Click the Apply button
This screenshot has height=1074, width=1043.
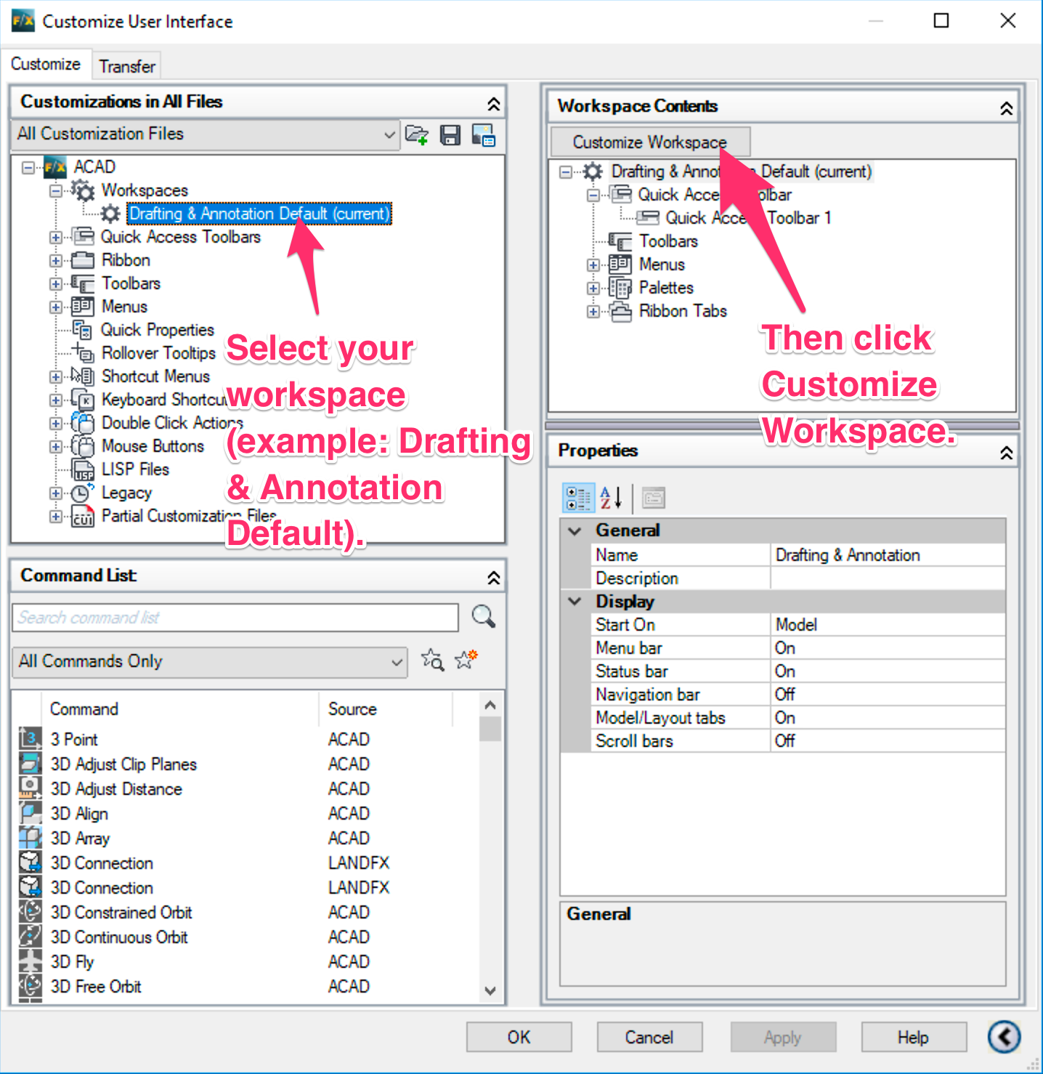click(x=783, y=1037)
